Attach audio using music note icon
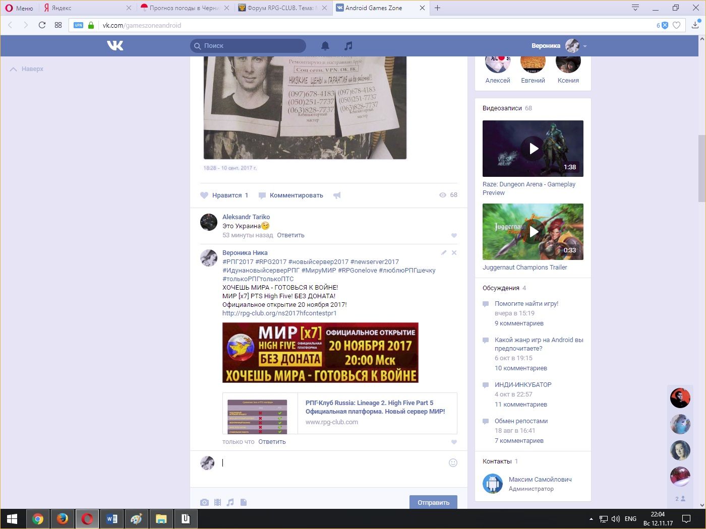The width and height of the screenshot is (706, 529). coord(230,502)
